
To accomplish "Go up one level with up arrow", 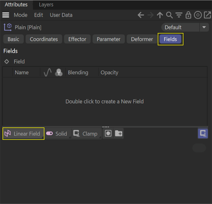I will point(160,15).
